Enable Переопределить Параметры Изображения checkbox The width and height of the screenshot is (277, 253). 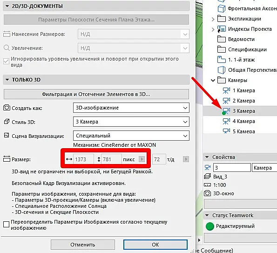[7, 225]
